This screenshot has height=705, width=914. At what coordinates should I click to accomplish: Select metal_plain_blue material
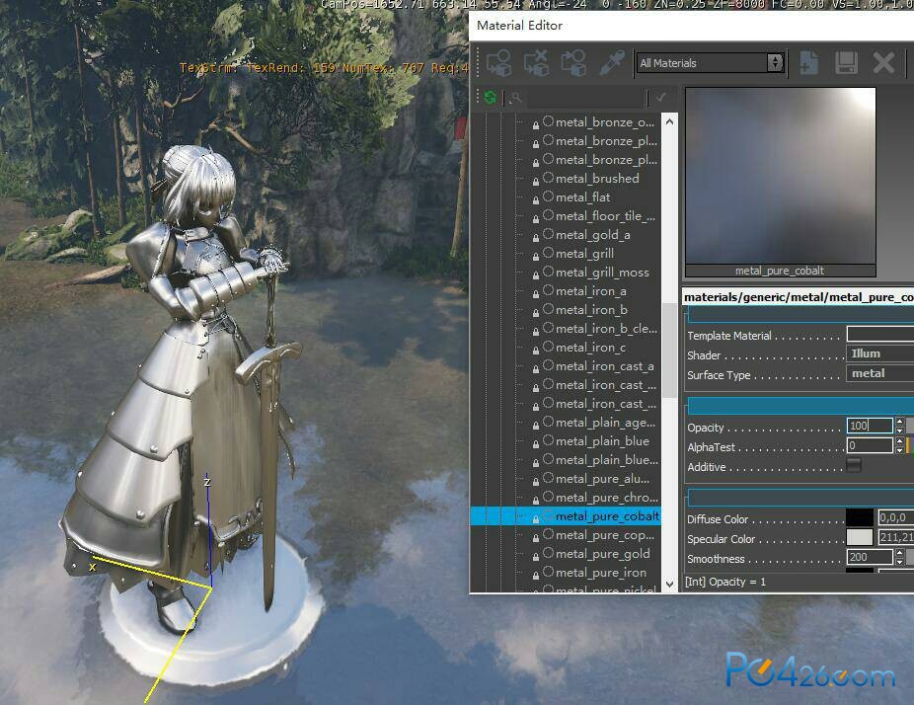point(602,441)
